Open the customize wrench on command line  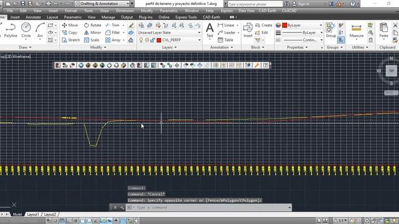coord(122,207)
